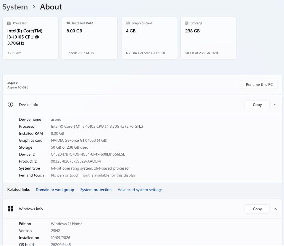Copy the Windows info details
This screenshot has width=284, height=246.
click(x=257, y=209)
